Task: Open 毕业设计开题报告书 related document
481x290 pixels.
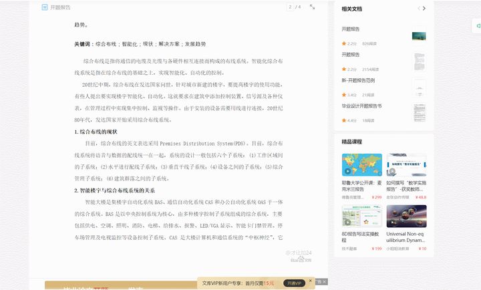Action: 361,106
